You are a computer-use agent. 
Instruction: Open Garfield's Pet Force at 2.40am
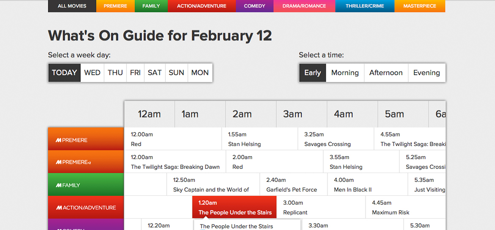(294, 184)
